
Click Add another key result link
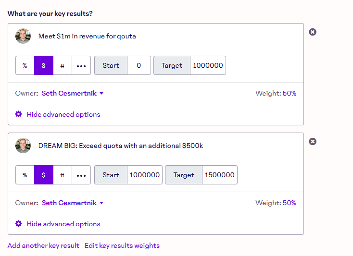43,245
